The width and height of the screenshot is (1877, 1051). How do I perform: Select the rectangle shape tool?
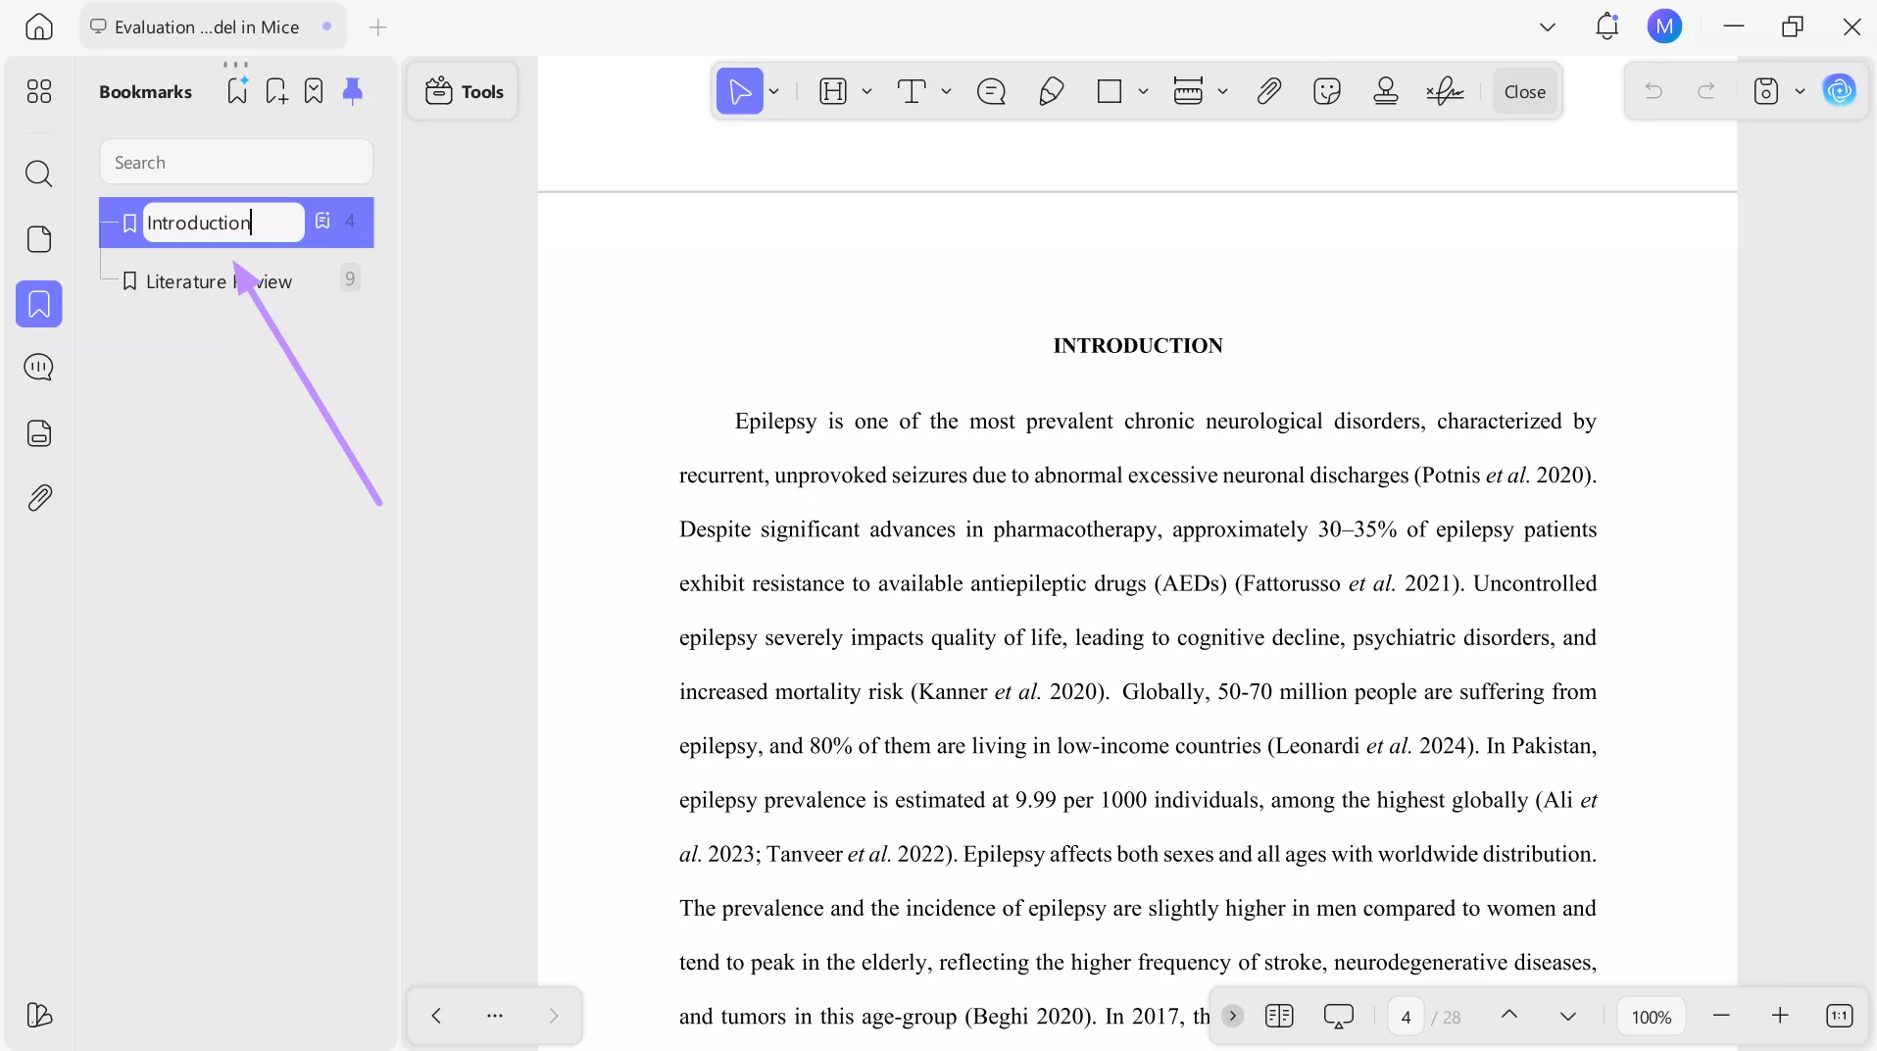(x=1110, y=91)
